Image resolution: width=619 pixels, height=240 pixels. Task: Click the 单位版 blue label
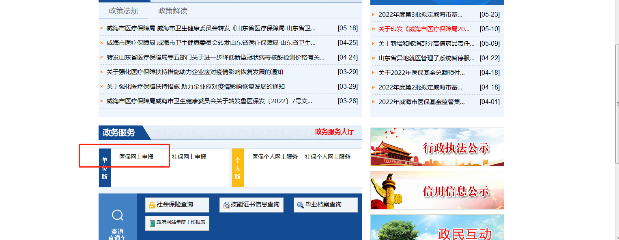(105, 168)
